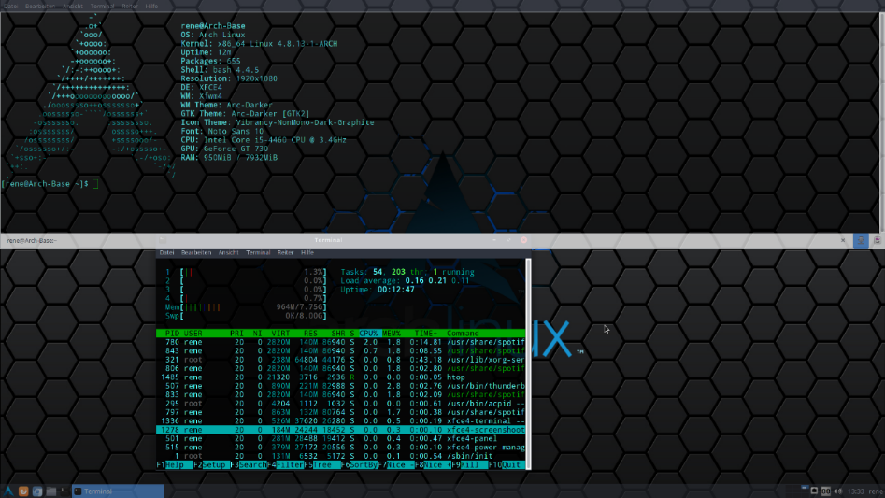This screenshot has height=498, width=885.
Task: Select highlighted row 1278 xfce4-screenshooter
Action: click(341, 430)
